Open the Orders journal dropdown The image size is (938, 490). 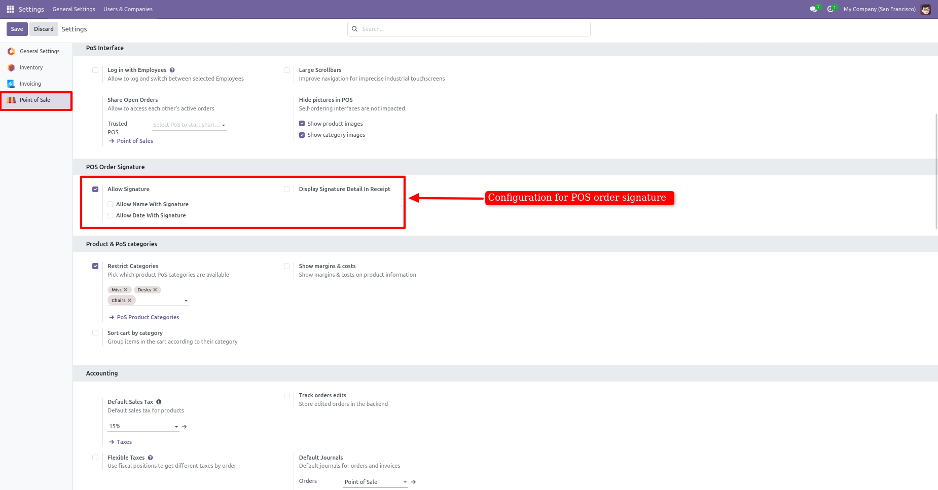click(376, 482)
